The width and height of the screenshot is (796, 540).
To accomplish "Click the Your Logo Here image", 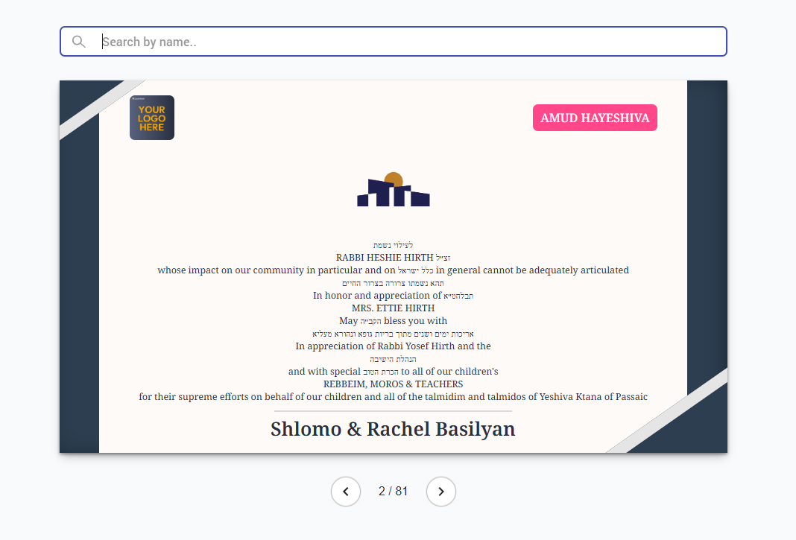I will pos(152,118).
